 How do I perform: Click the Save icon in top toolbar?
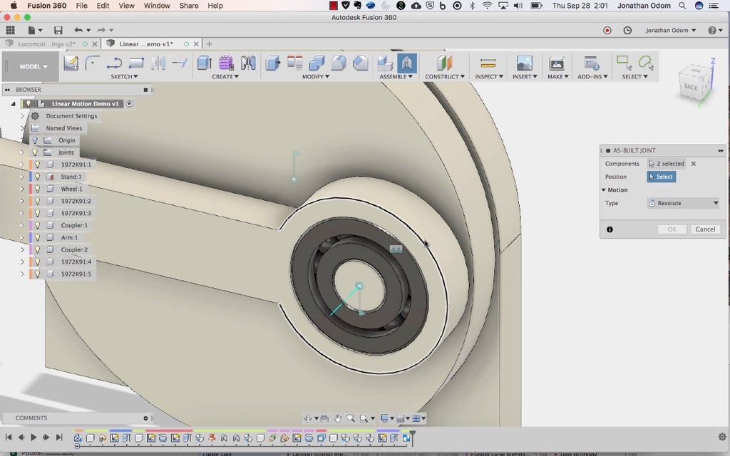[x=58, y=31]
